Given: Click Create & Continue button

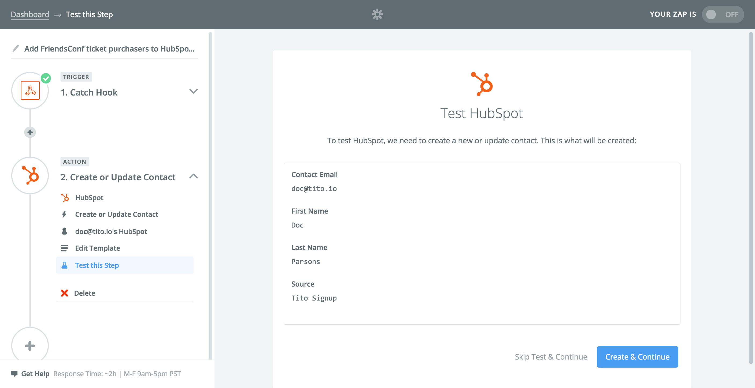Looking at the screenshot, I should tap(637, 357).
